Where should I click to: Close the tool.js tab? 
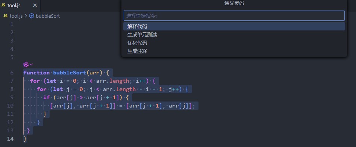[35, 6]
